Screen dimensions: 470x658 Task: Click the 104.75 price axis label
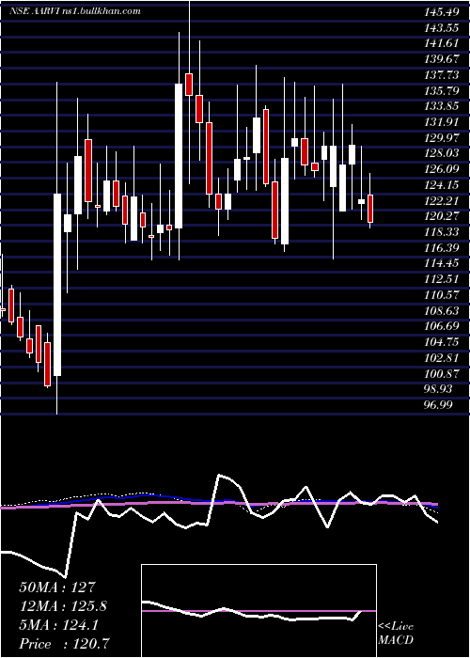pyautogui.click(x=441, y=342)
